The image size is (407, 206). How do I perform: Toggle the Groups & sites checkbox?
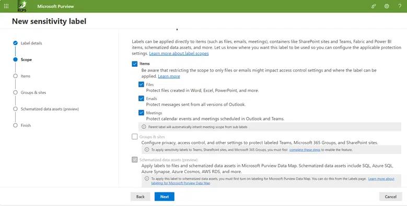pyautogui.click(x=134, y=137)
